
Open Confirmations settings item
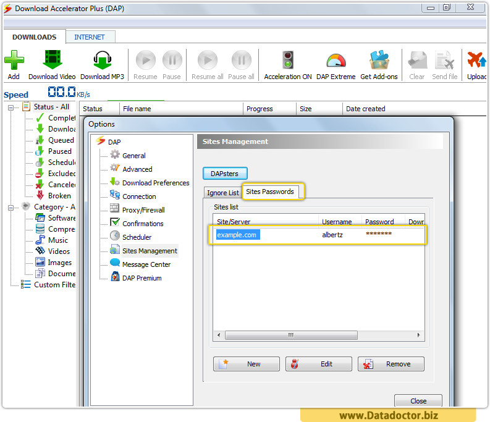click(x=143, y=224)
